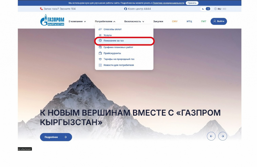This screenshot has height=167, width=257.
Task: Click the calendar icon beside Графики плановых работ
Action: click(100, 47)
